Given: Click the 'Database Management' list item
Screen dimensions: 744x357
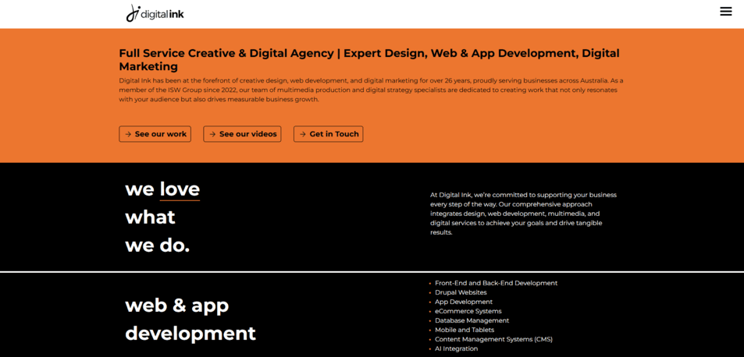Looking at the screenshot, I should (x=471, y=320).
